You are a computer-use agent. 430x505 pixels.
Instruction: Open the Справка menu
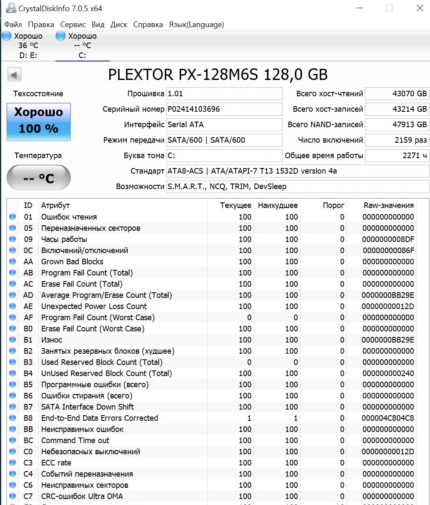pyautogui.click(x=148, y=24)
